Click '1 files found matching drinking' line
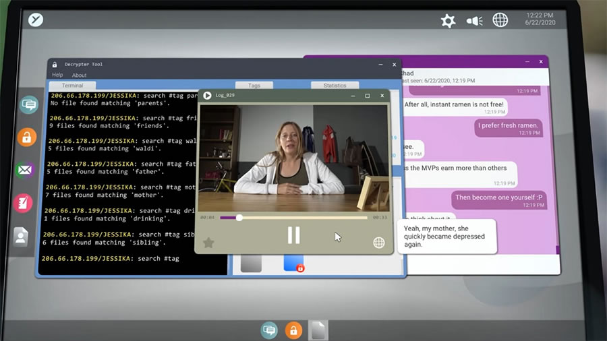This screenshot has height=341, width=607. pos(107,218)
